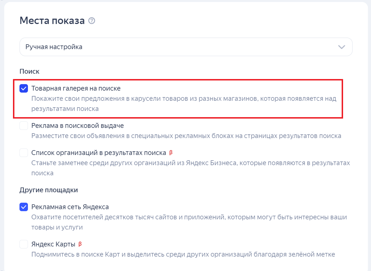Click description starting Покажите свои предложения
The width and height of the screenshot is (371, 271).
pyautogui.click(x=184, y=104)
